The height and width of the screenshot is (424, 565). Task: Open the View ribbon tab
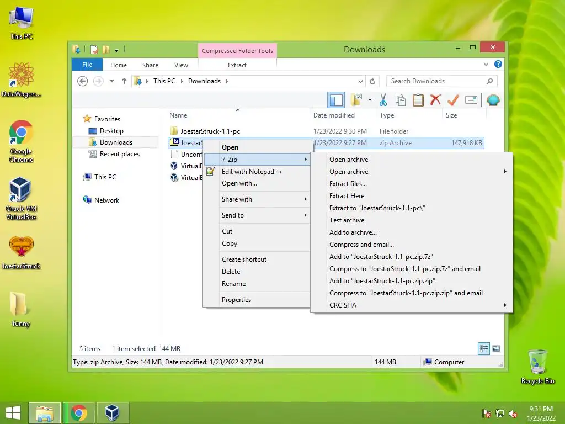point(181,65)
